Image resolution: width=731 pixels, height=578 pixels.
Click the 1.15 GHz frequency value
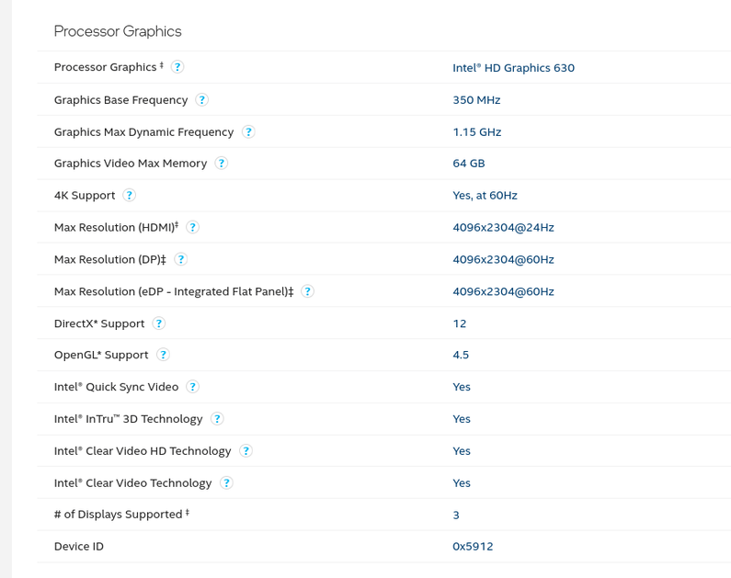(476, 132)
